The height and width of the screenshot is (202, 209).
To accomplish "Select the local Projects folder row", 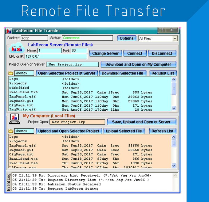I will tap(90, 141).
